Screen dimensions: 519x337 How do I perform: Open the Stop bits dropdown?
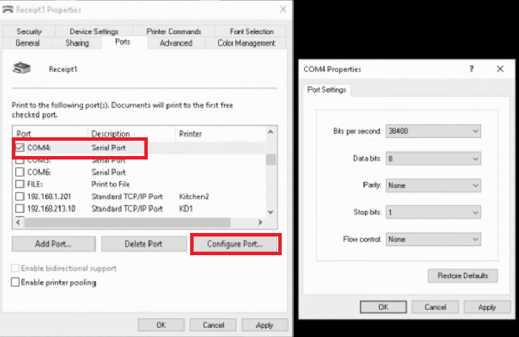(x=433, y=212)
